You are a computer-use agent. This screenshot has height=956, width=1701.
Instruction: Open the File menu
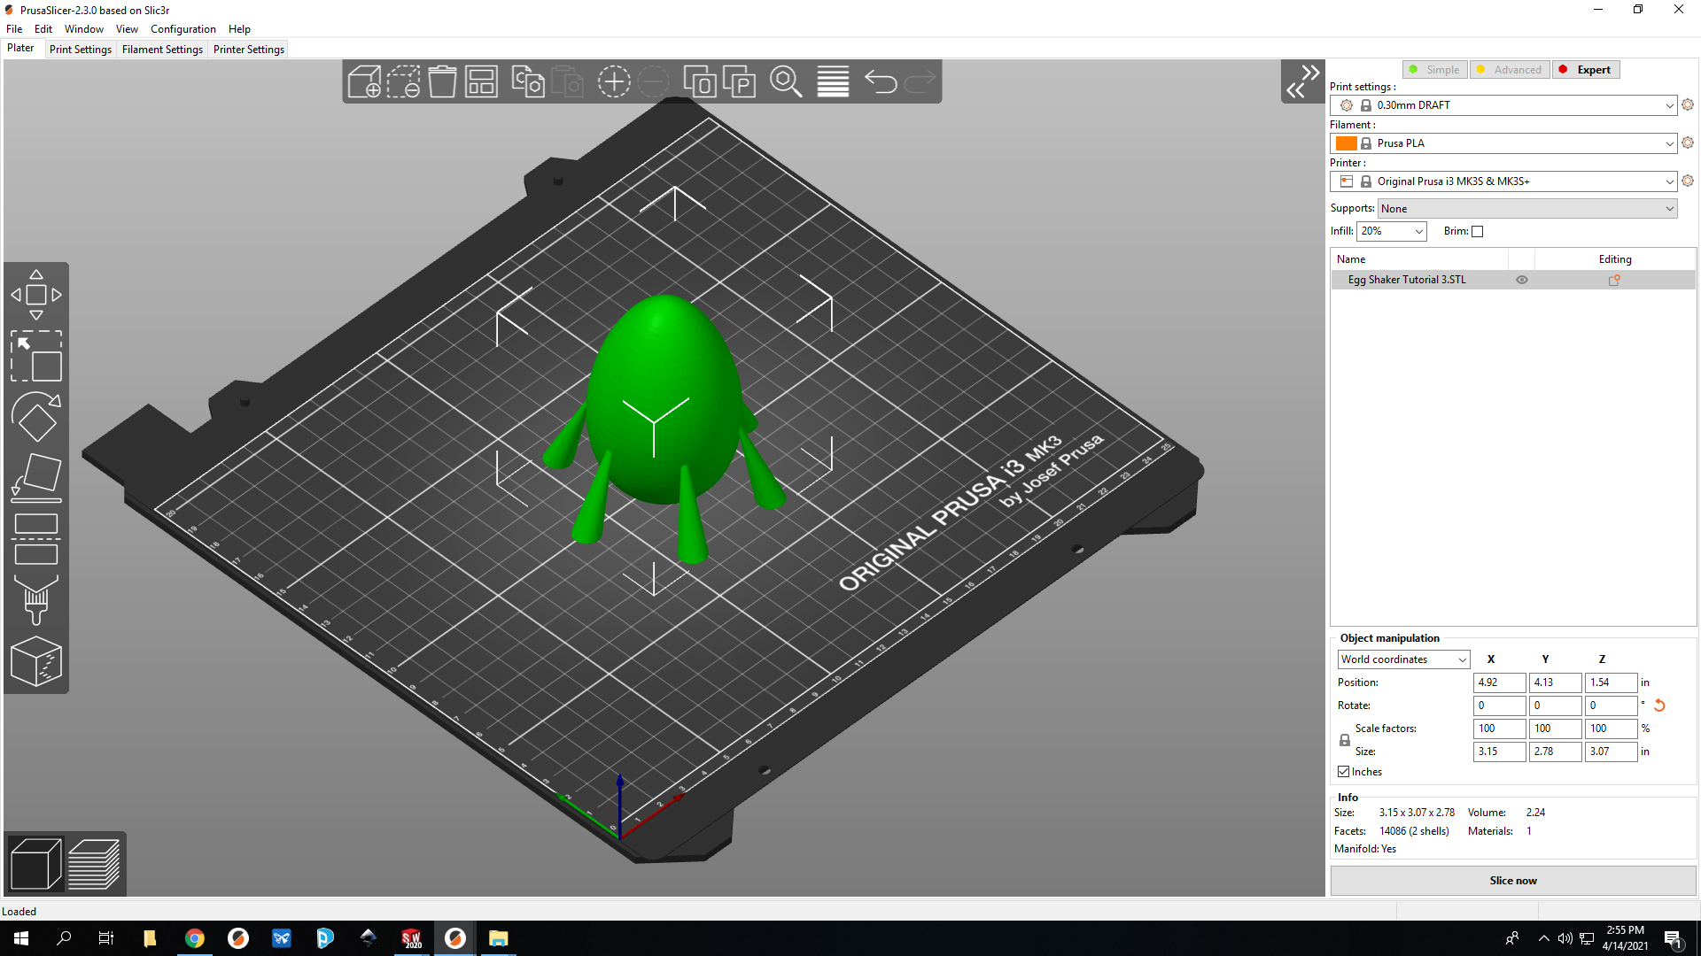pyautogui.click(x=14, y=29)
